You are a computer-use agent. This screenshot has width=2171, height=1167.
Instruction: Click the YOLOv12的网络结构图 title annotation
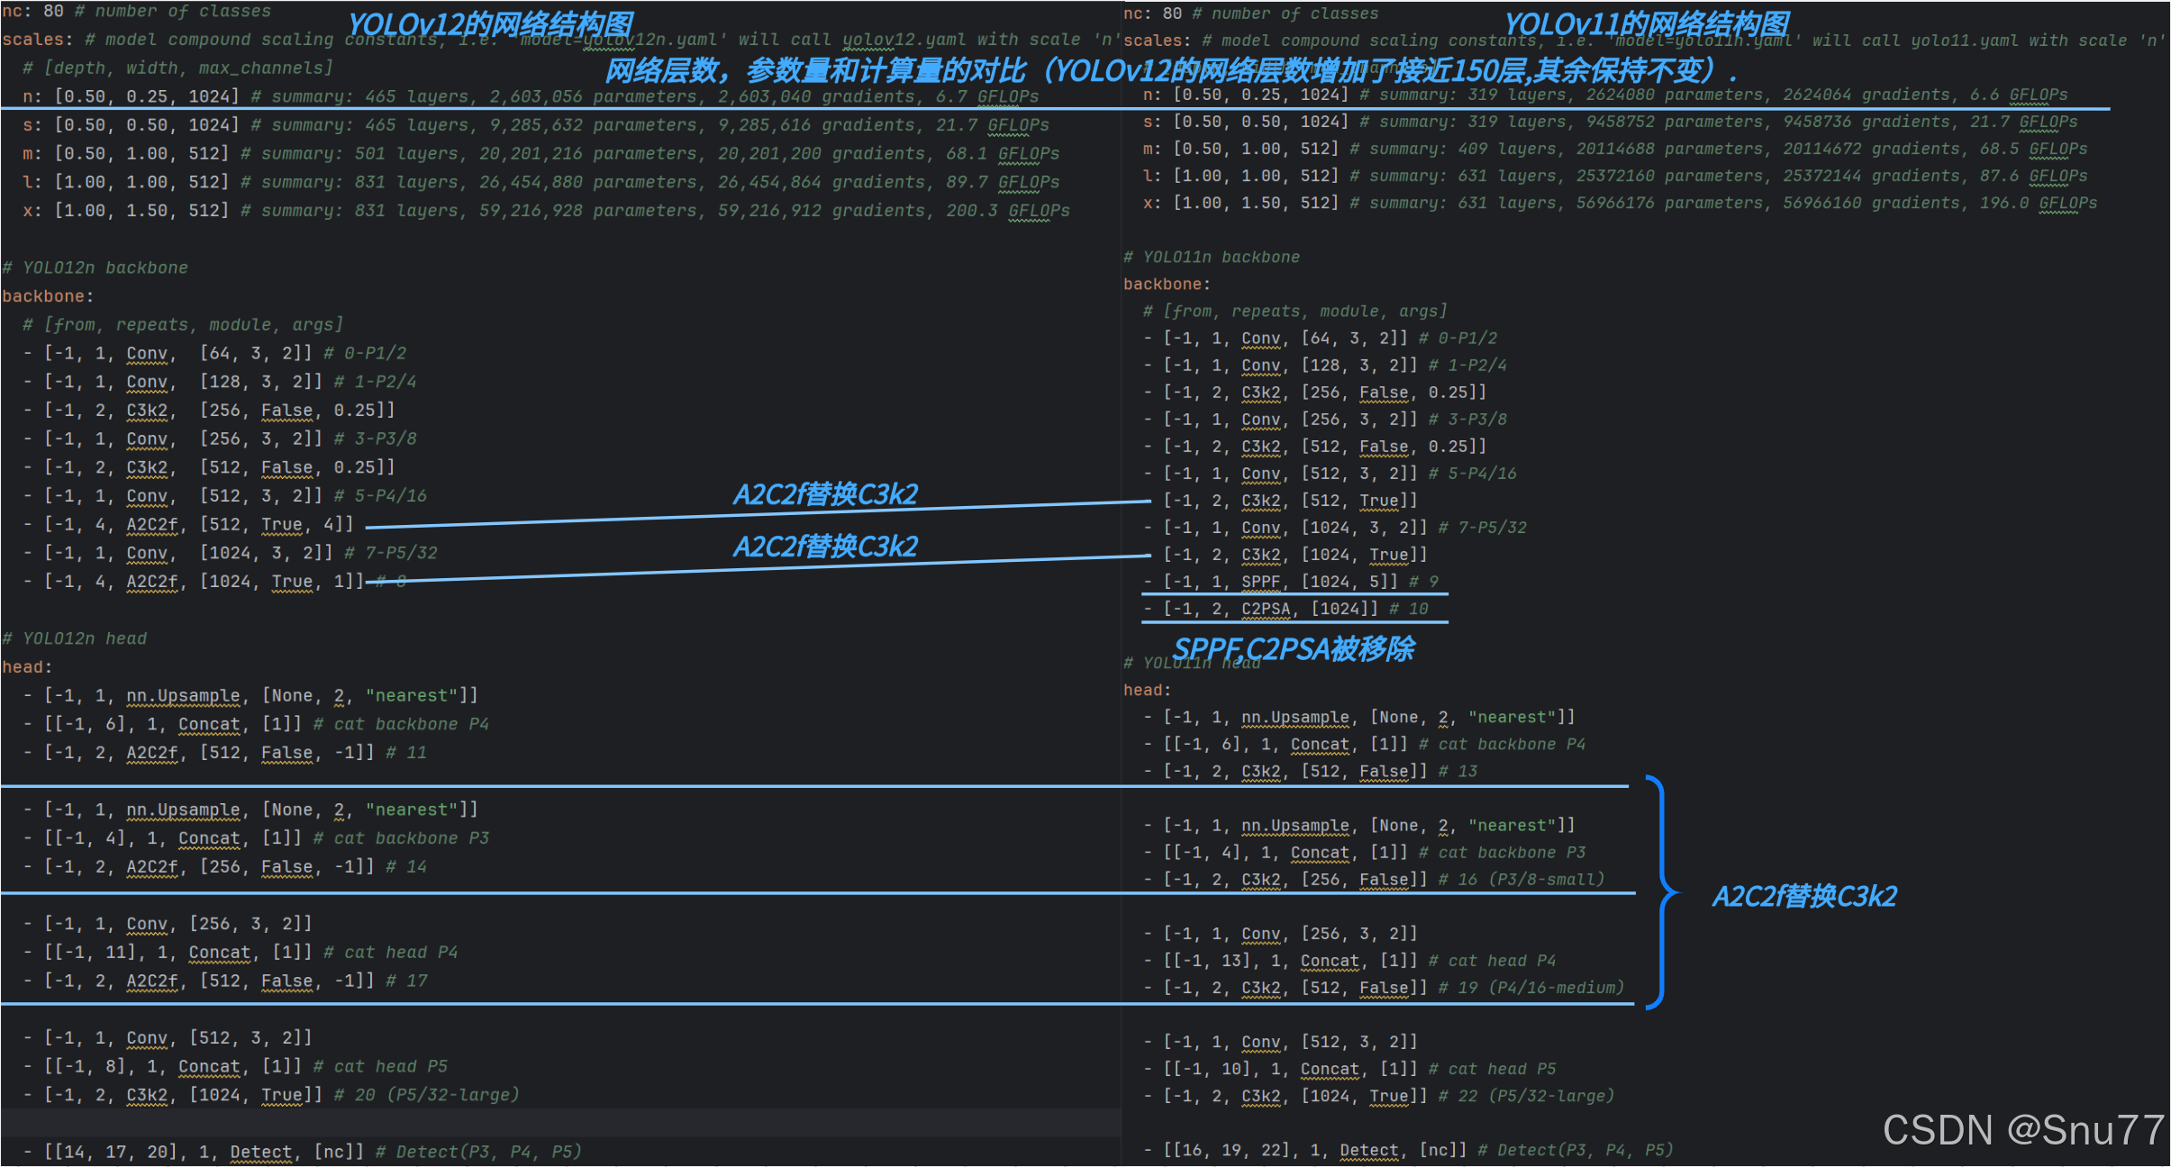coord(490,24)
